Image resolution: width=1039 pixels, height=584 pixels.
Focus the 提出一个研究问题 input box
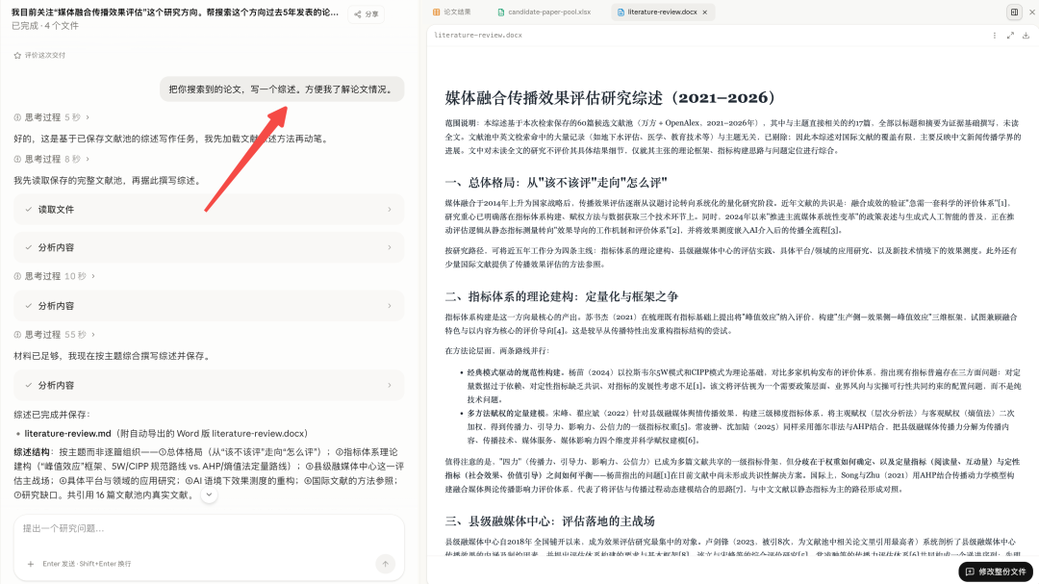(209, 528)
